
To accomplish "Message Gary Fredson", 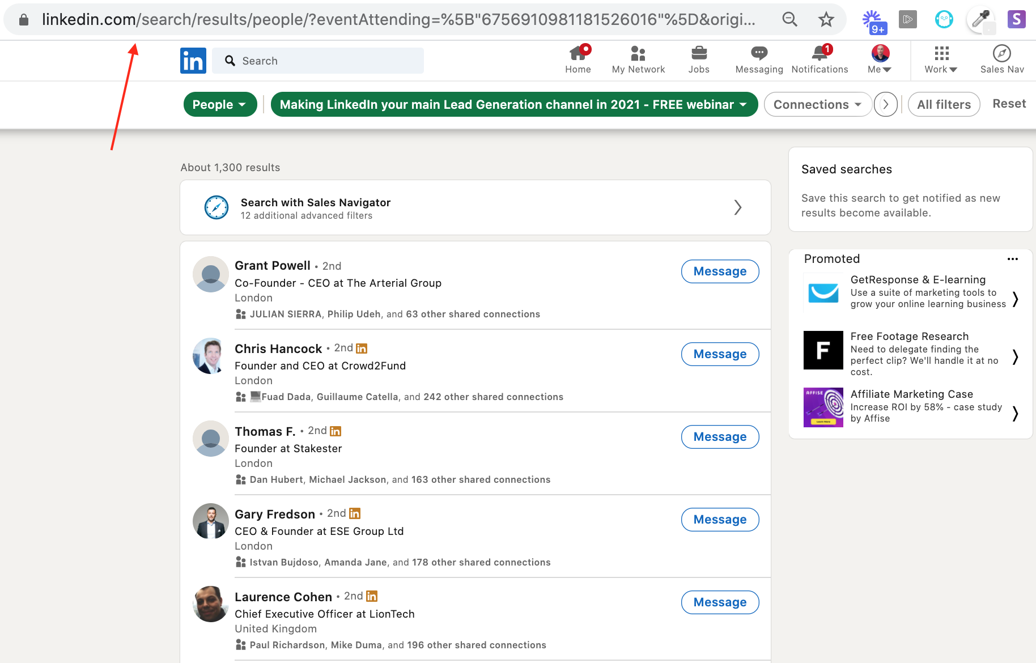I will [x=720, y=520].
